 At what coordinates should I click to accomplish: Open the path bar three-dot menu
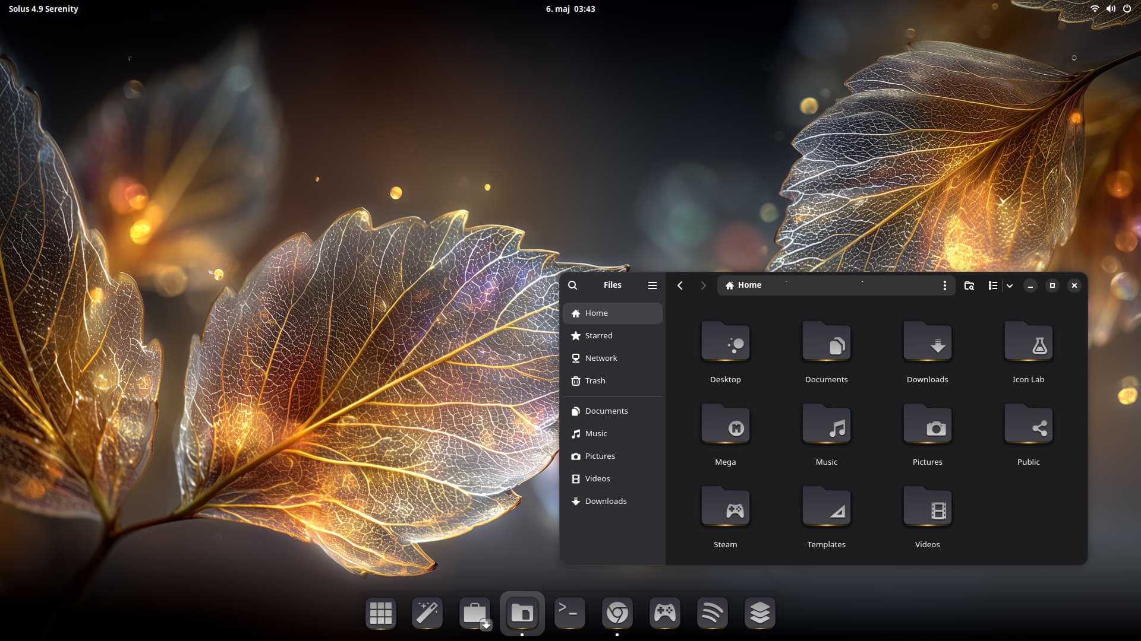[x=944, y=285]
